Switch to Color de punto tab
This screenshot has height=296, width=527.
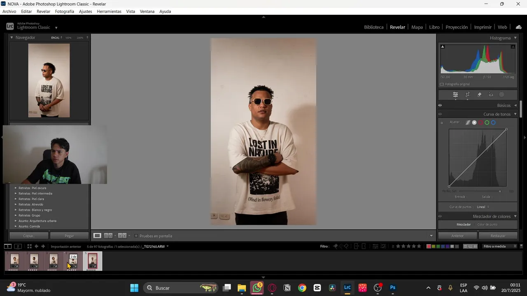(x=487, y=224)
